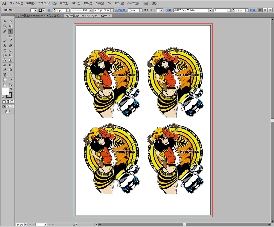
Task: Open the artboard number dropdown
Action: point(45,225)
